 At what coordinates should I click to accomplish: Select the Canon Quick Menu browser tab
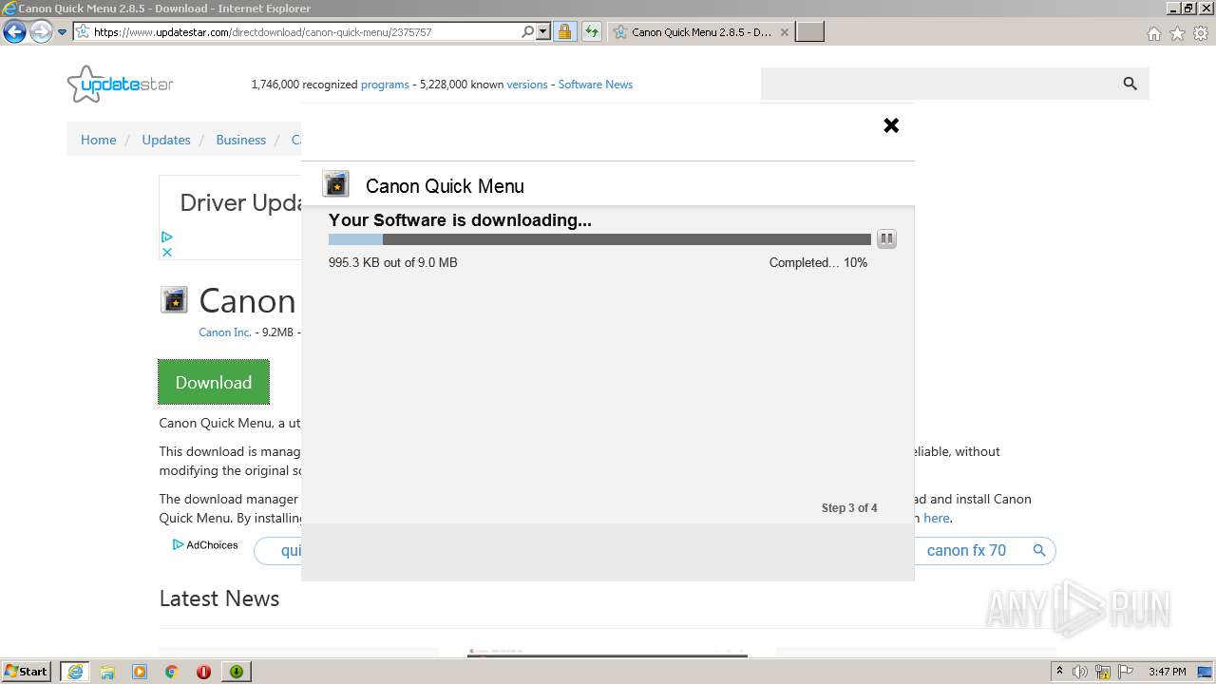point(699,31)
